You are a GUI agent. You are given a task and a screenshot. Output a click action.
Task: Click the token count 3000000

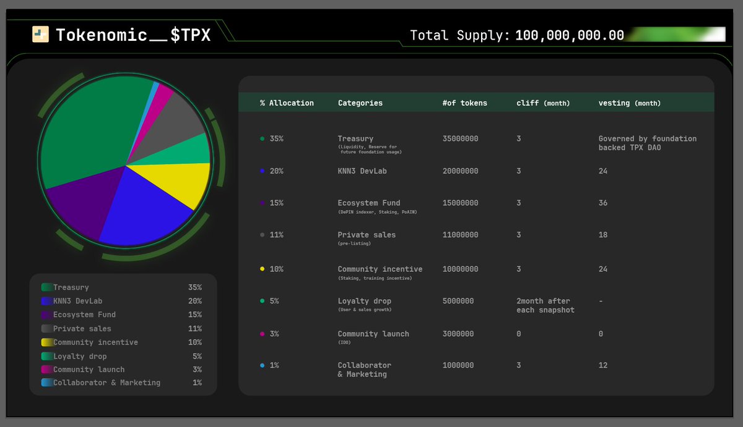pos(458,334)
